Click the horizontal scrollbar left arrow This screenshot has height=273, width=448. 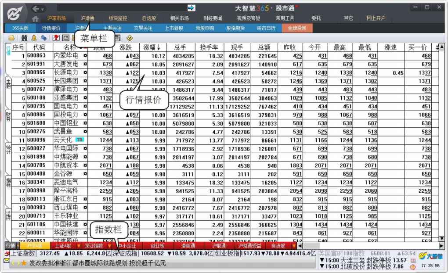point(300,246)
